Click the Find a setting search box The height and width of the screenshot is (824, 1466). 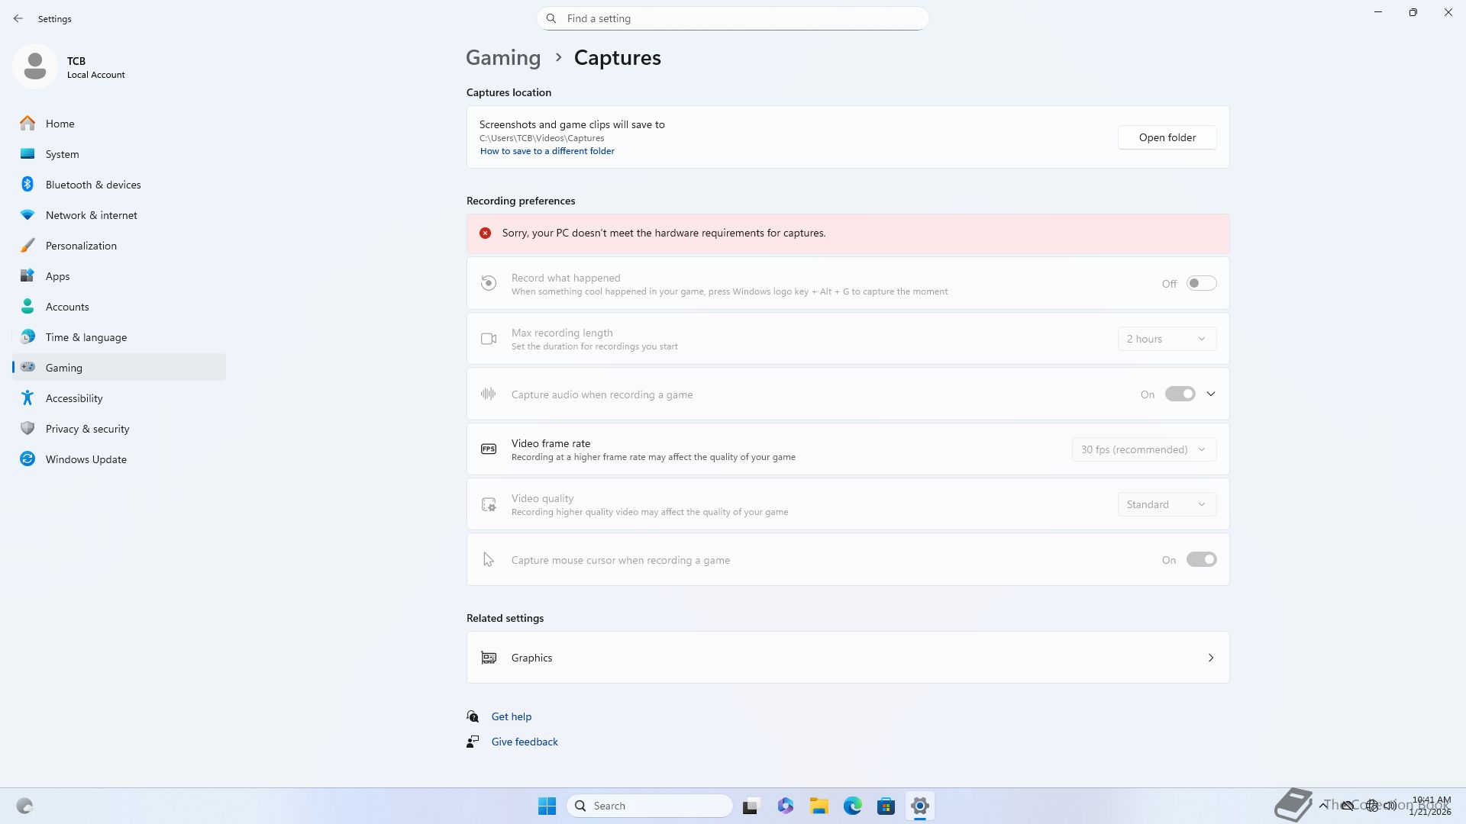tap(733, 18)
